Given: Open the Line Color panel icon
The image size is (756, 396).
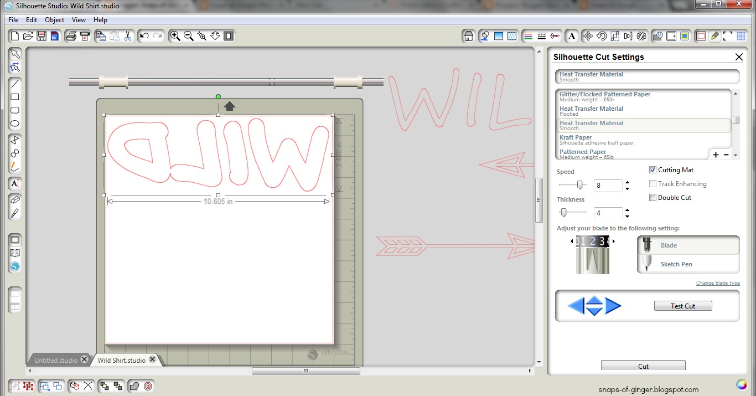Looking at the screenshot, I should pos(528,36).
